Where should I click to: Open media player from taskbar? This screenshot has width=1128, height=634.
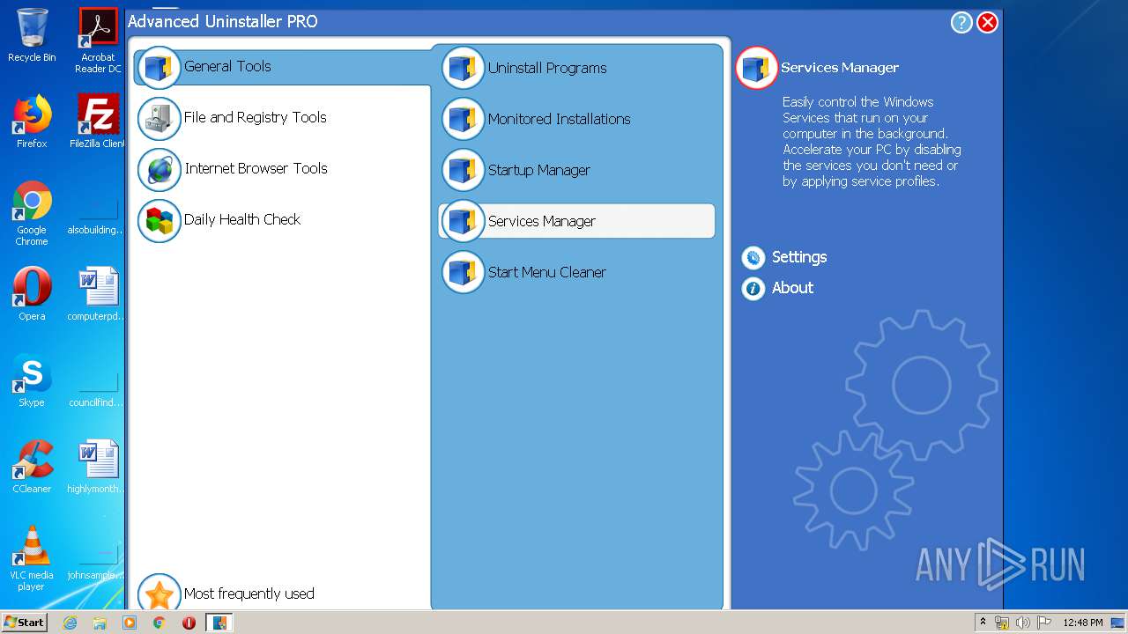pos(130,623)
